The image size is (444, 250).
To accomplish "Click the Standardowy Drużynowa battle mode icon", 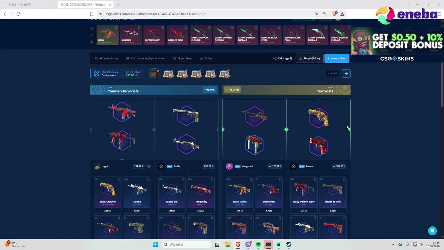I will coord(96,74).
